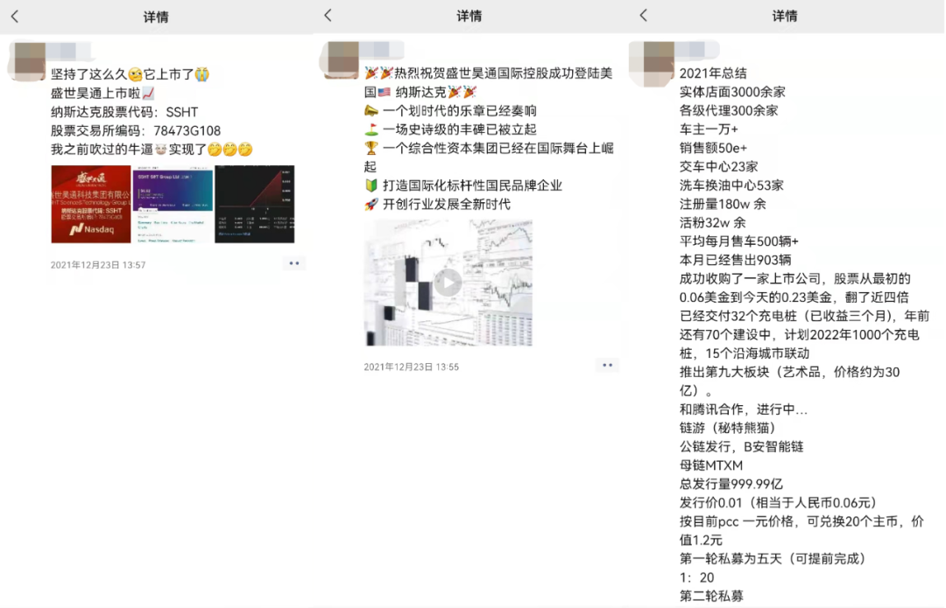Image resolution: width=946 pixels, height=608 pixels.
Task: Click the heading 2021年总结
Action: click(x=713, y=73)
